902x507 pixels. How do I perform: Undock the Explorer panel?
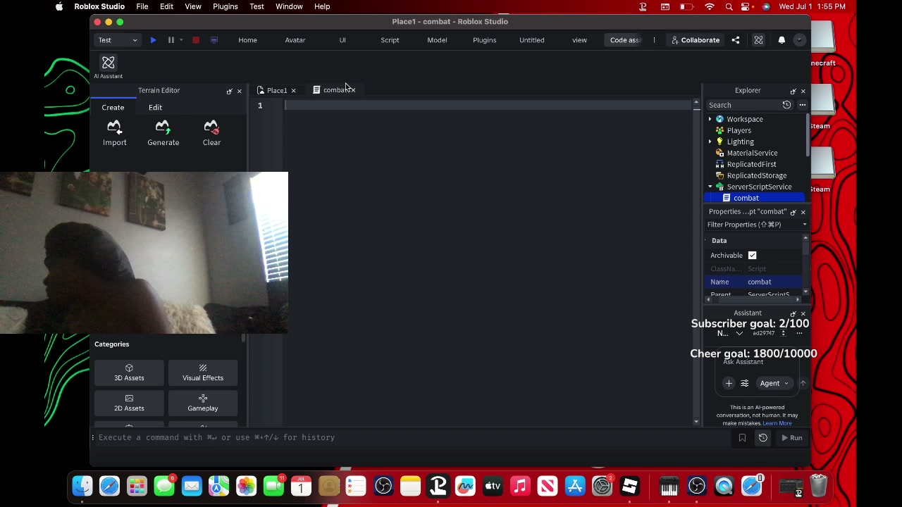(793, 91)
